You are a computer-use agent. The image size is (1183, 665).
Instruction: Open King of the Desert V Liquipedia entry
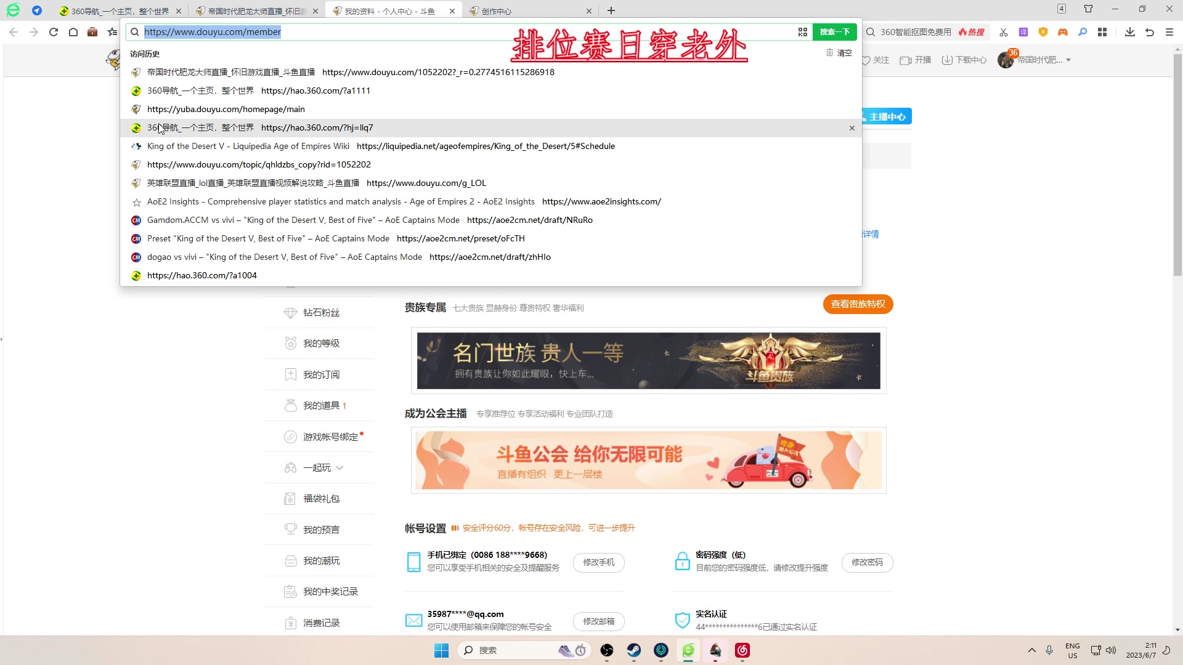[490, 146]
